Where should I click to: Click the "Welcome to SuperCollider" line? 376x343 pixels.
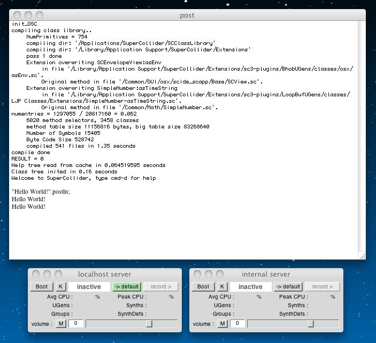click(83, 178)
